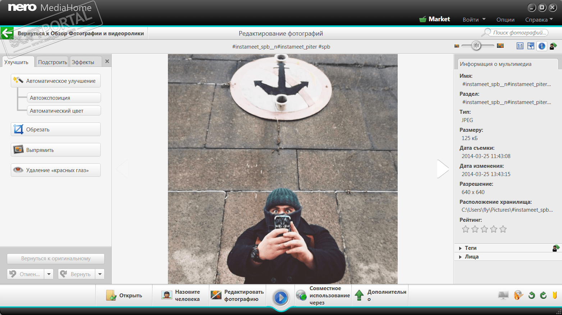Click the person tag icon in toolbar

[553, 46]
